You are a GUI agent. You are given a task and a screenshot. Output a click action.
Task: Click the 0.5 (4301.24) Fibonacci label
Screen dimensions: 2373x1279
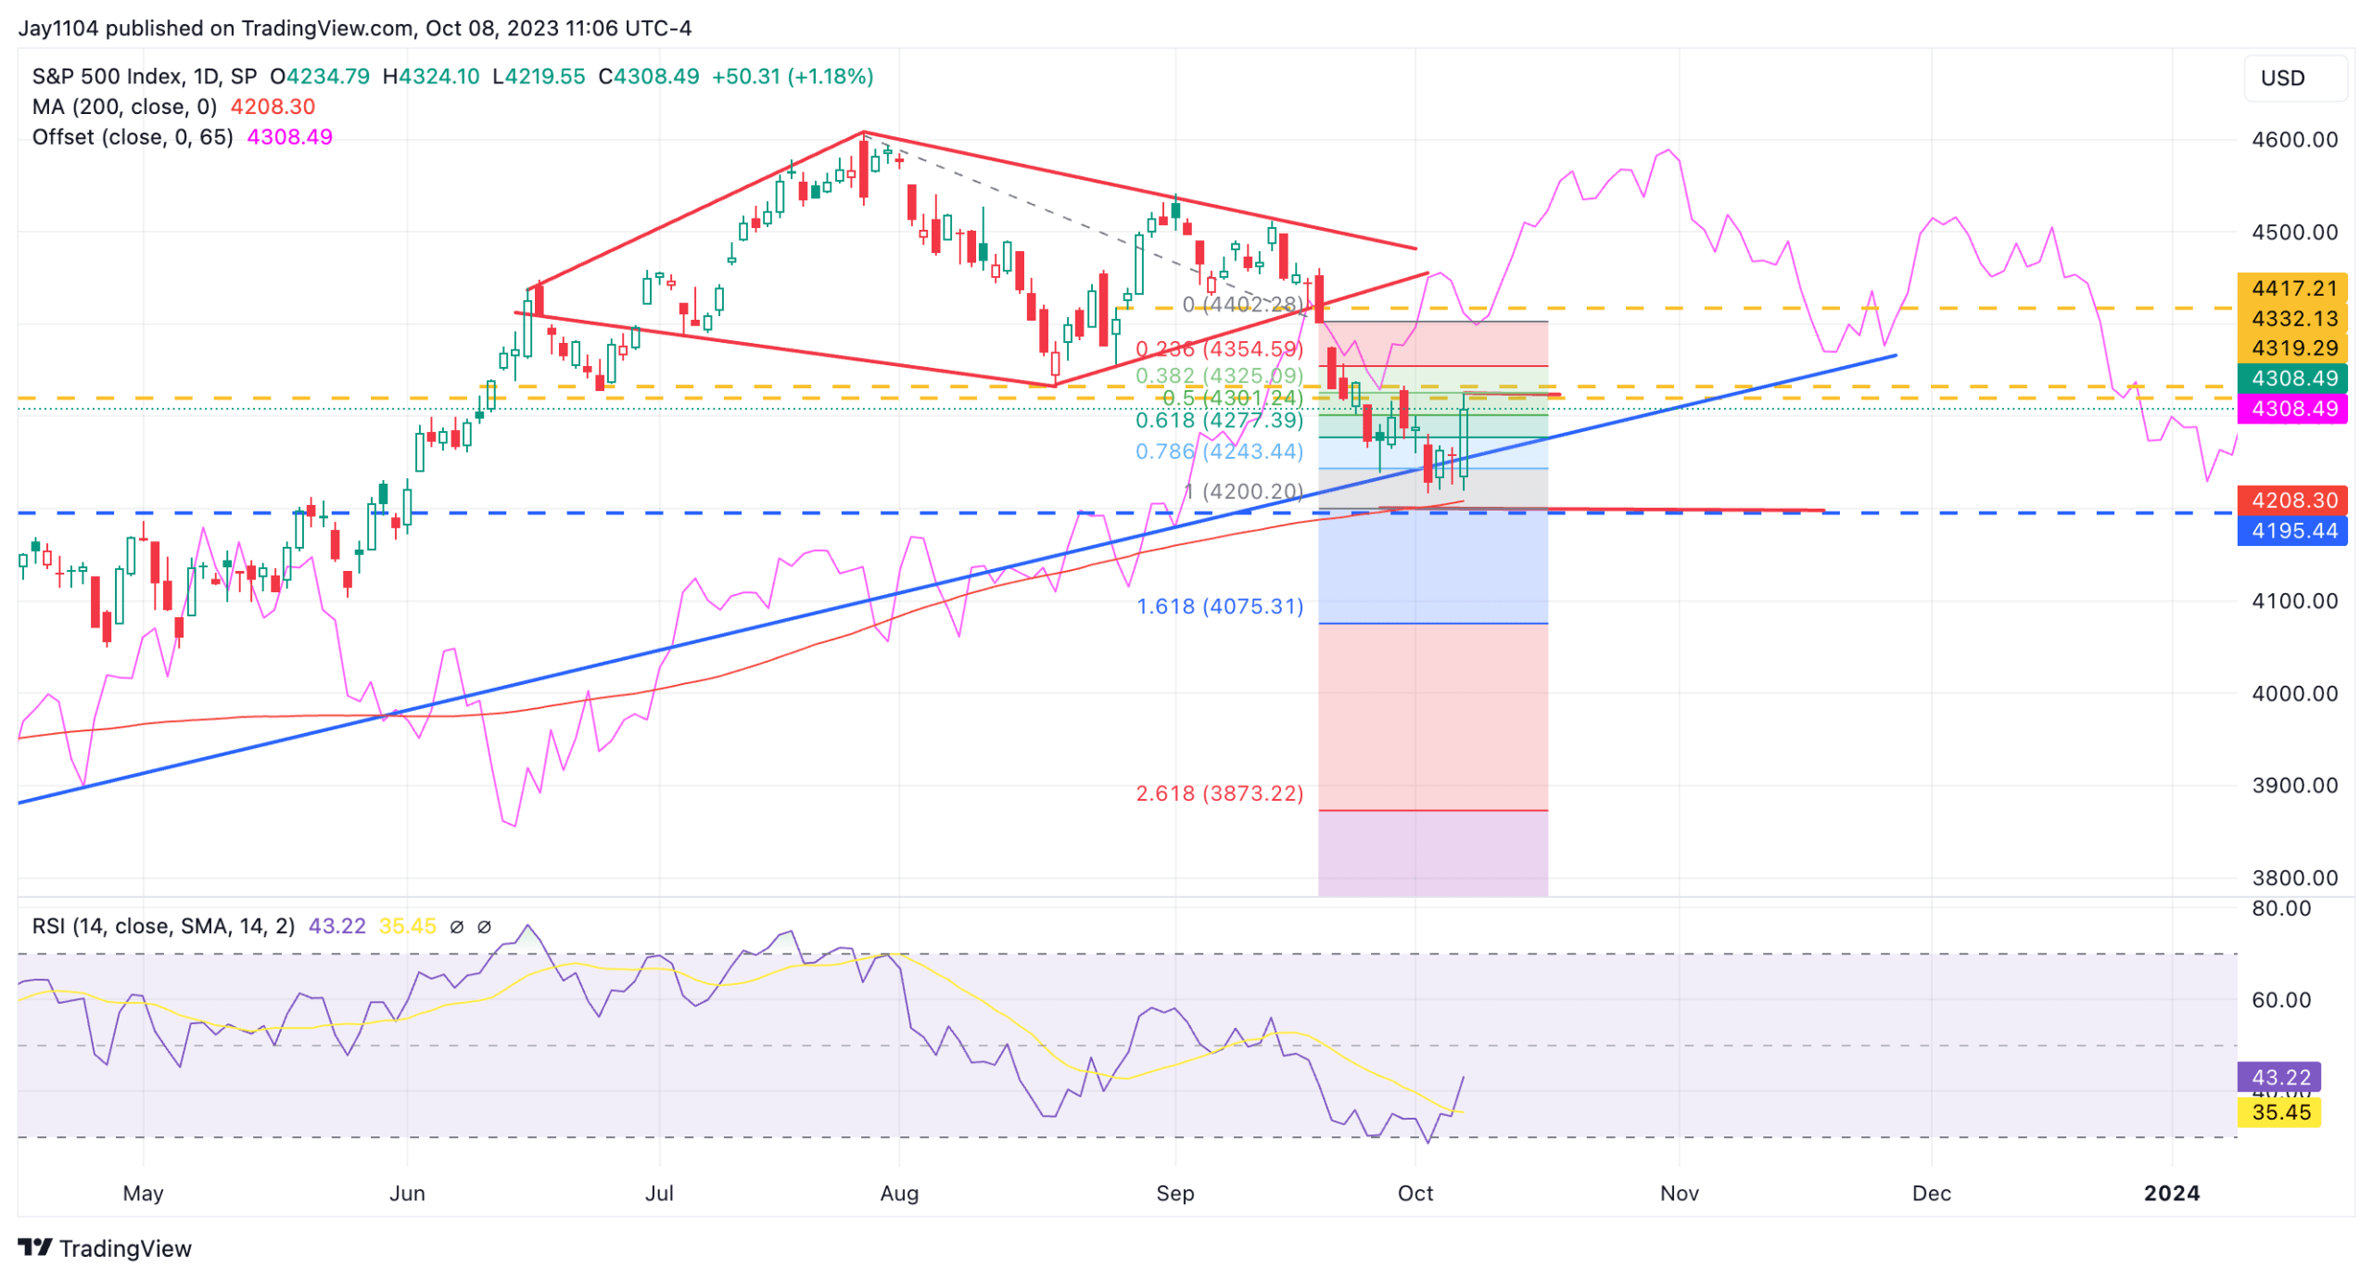[1233, 398]
